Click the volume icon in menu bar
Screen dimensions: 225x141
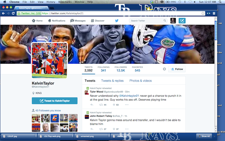click(x=195, y=2)
